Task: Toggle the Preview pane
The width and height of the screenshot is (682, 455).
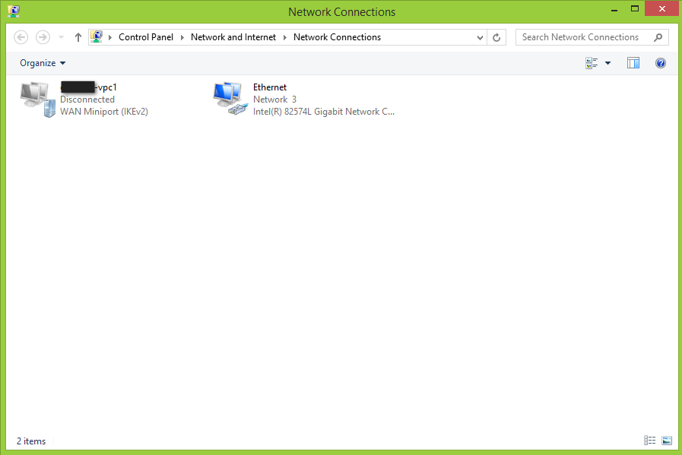Action: (x=633, y=62)
